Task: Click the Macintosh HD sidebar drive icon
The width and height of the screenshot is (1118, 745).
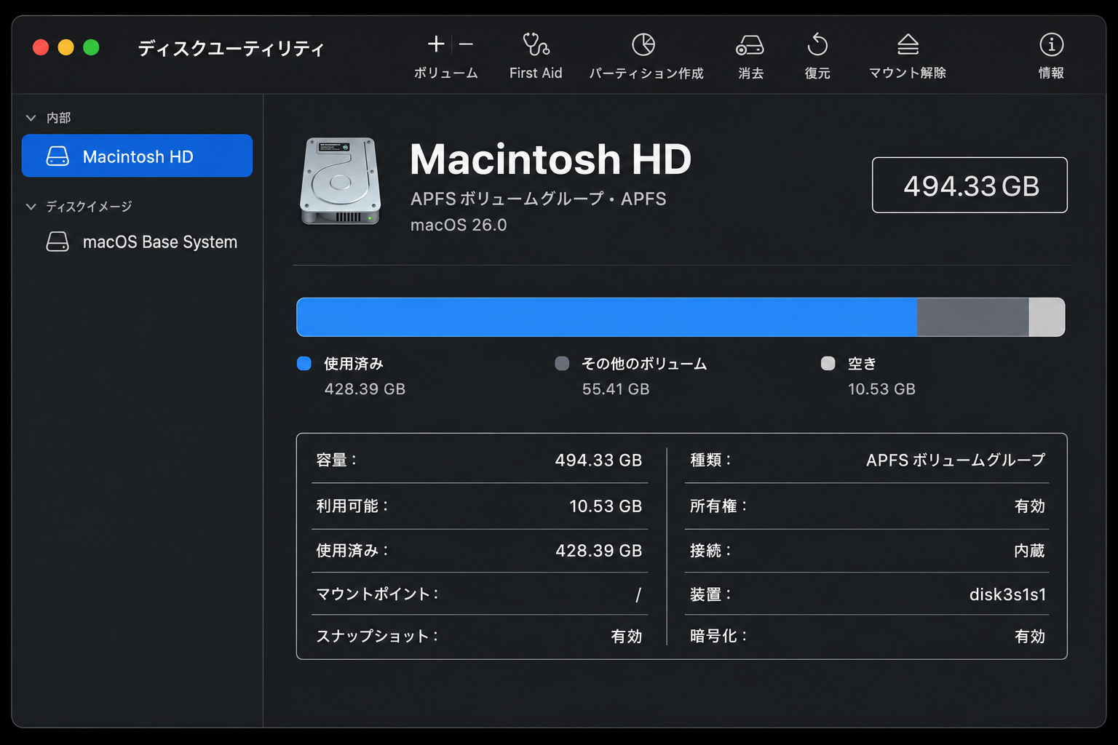Action: click(58, 156)
